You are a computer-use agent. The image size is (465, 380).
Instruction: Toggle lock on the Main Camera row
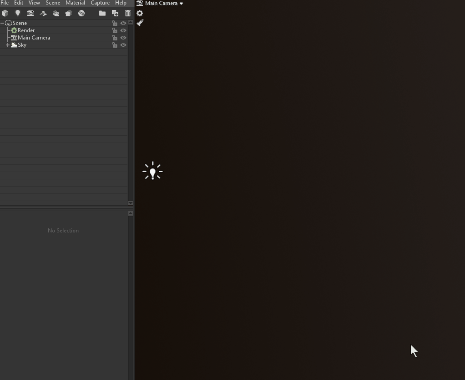(x=115, y=38)
